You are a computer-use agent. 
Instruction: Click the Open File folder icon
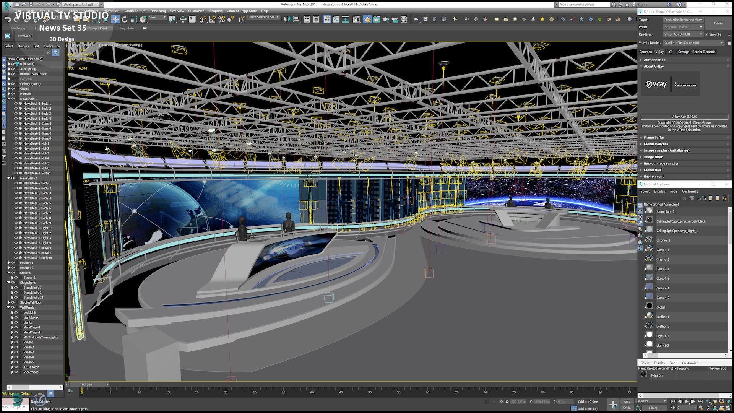pos(24,5)
